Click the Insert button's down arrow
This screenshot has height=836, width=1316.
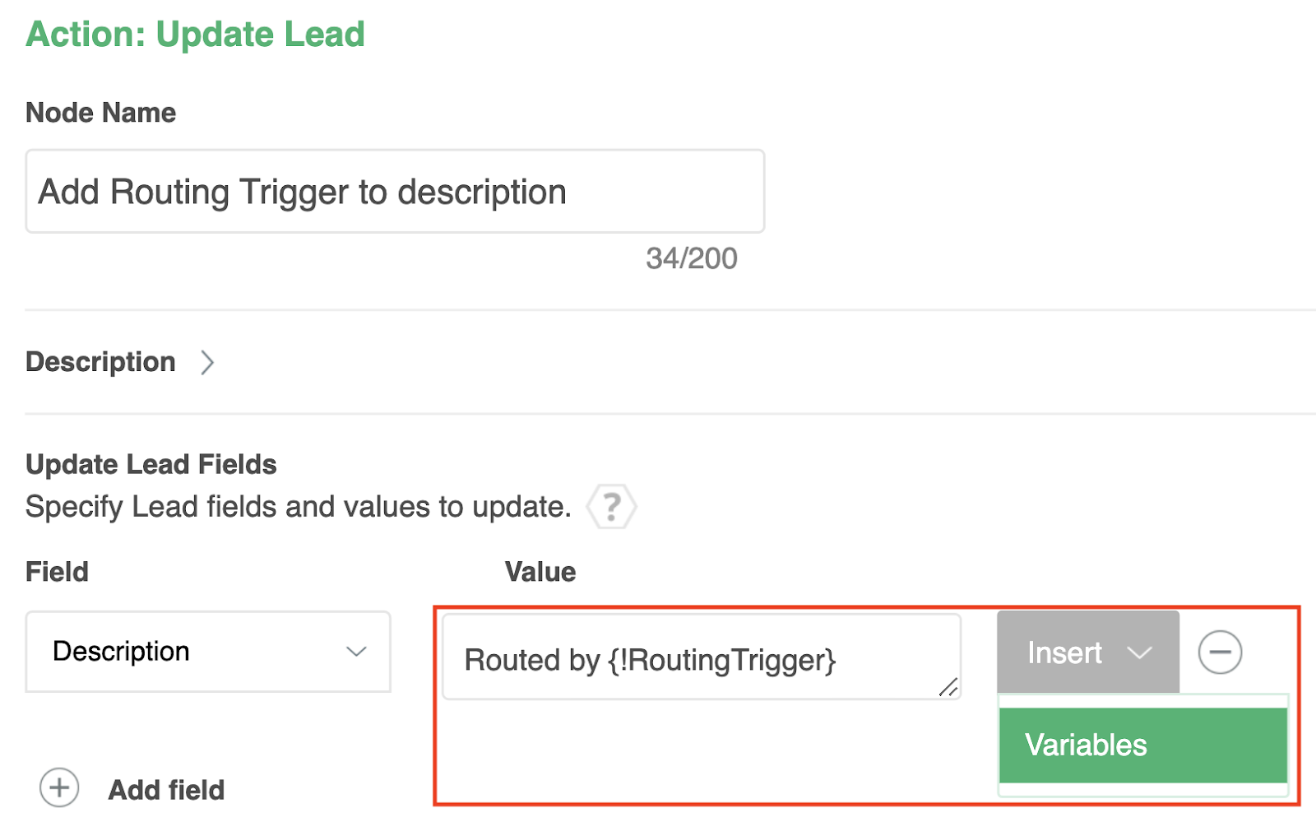click(1139, 653)
